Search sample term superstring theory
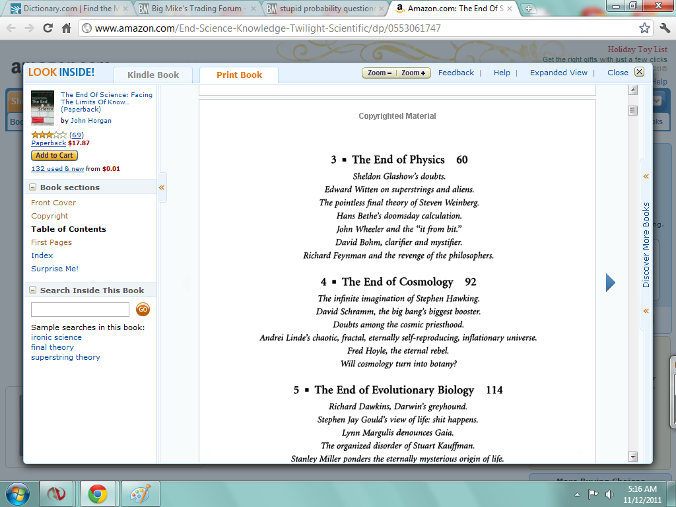676x507 pixels. pyautogui.click(x=65, y=357)
